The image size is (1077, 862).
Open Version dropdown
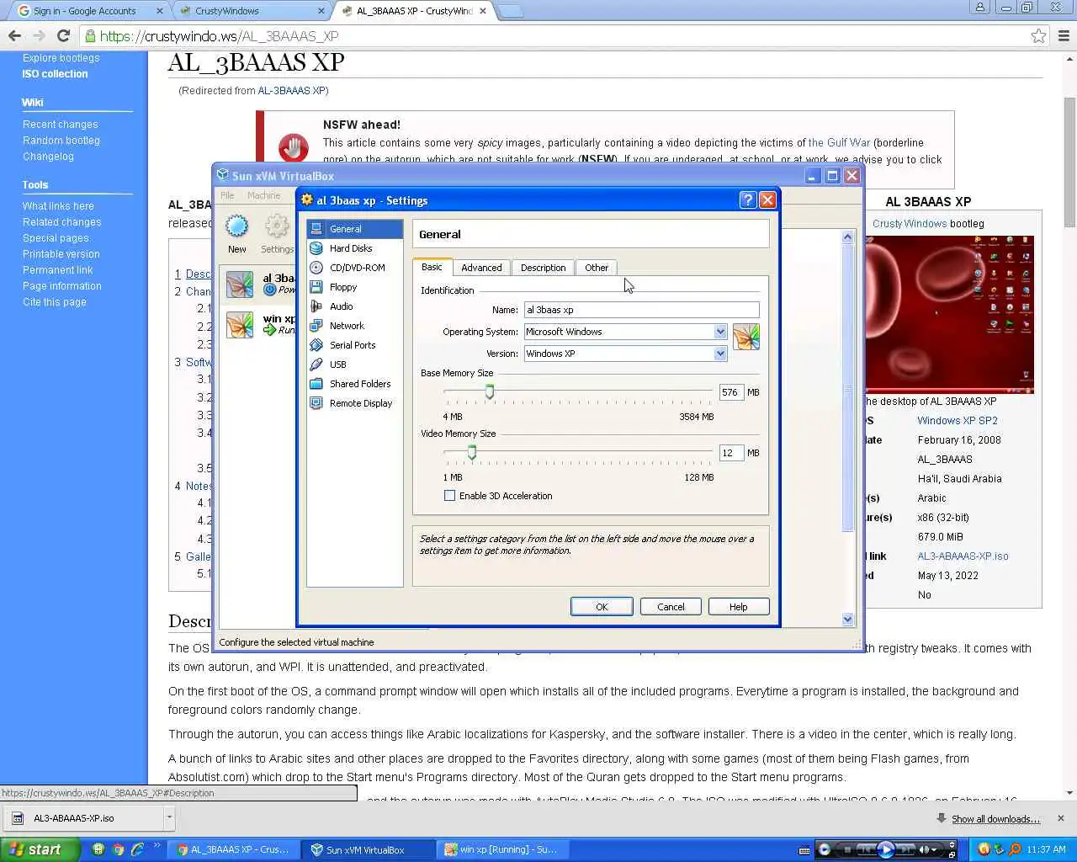(720, 354)
